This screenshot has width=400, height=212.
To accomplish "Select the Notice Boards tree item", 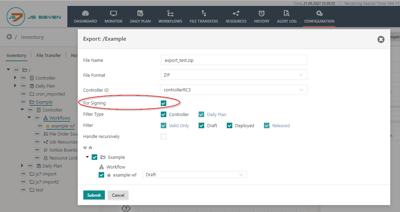I will (x=63, y=150).
